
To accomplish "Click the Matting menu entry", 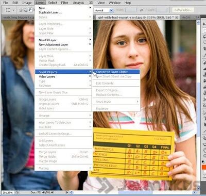I will coord(64,168).
